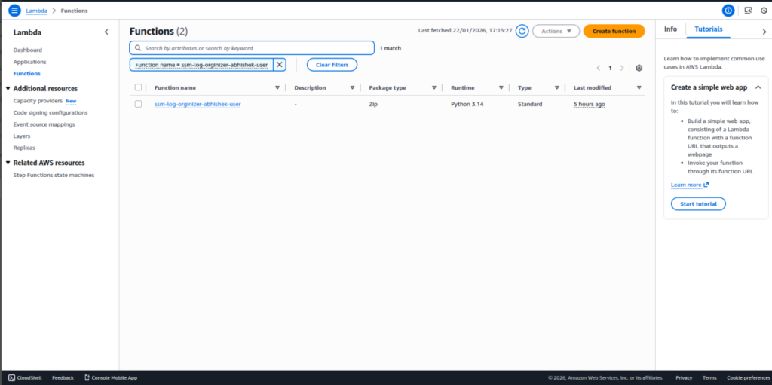Image resolution: width=772 pixels, height=385 pixels.
Task: Click the 5 hours ago timestamp
Action: pos(590,104)
